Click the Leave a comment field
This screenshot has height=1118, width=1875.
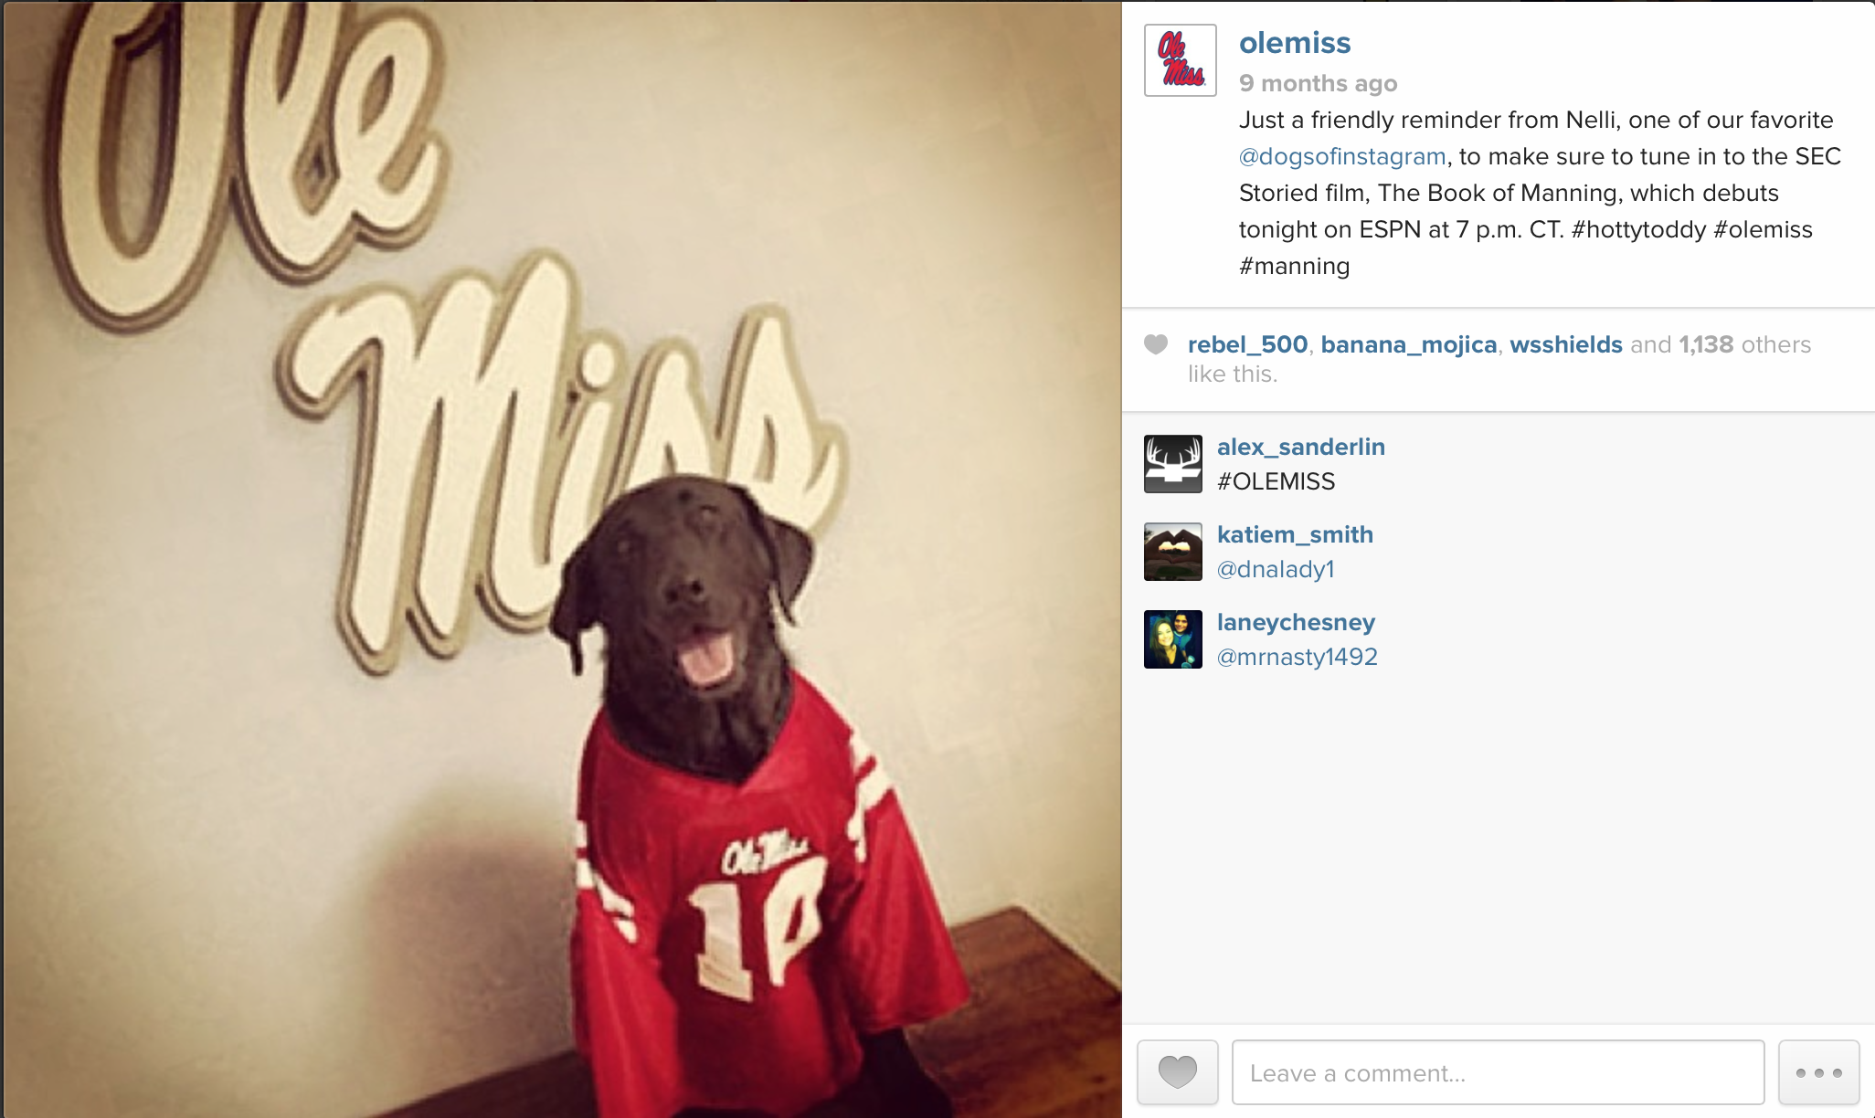(1498, 1072)
